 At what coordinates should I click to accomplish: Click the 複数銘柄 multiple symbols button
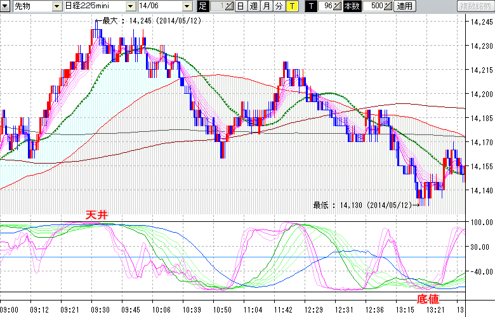pyautogui.click(x=476, y=6)
